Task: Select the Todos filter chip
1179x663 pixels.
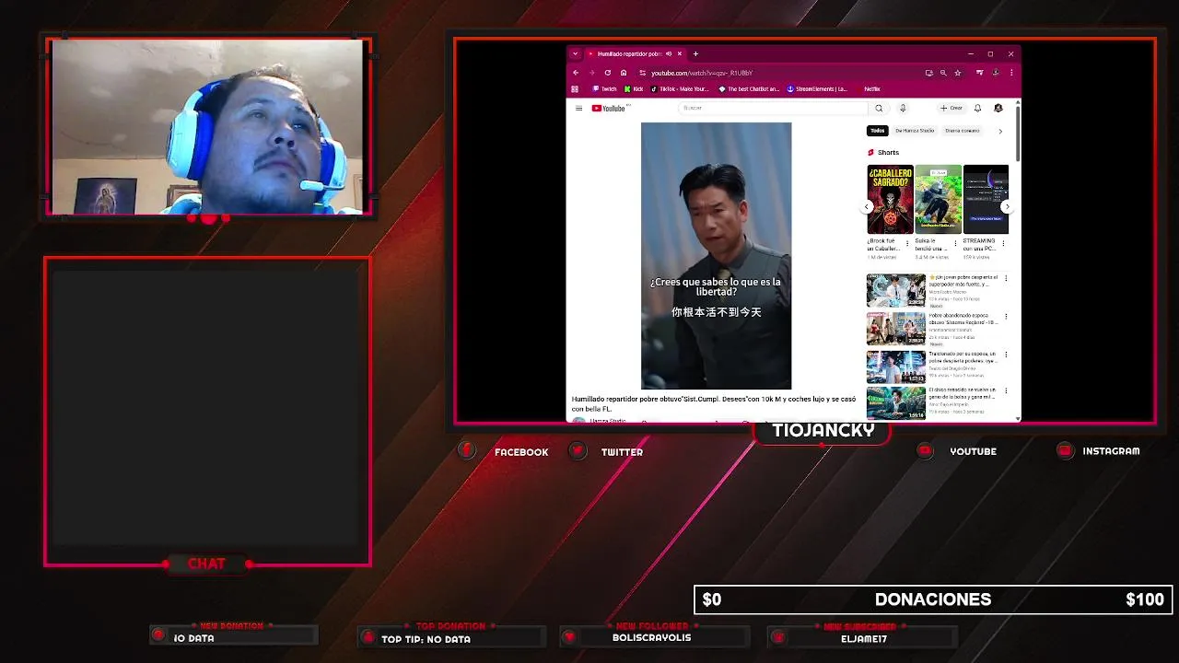Action: tap(878, 131)
